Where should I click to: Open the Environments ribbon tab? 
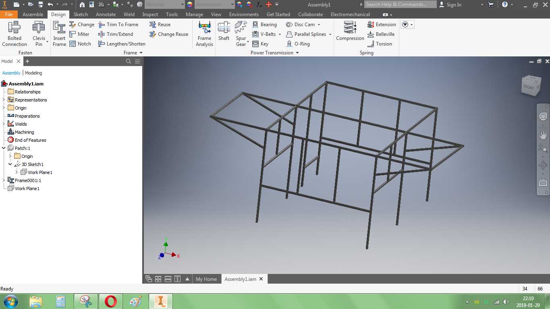tap(244, 14)
